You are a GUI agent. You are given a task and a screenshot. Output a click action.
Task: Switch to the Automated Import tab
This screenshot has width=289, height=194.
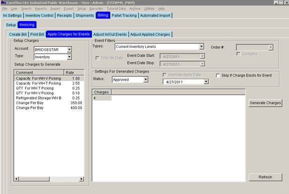(155, 16)
